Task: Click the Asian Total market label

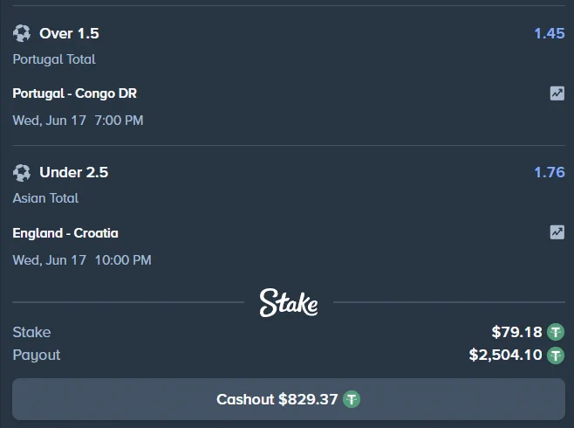Action: (x=45, y=198)
